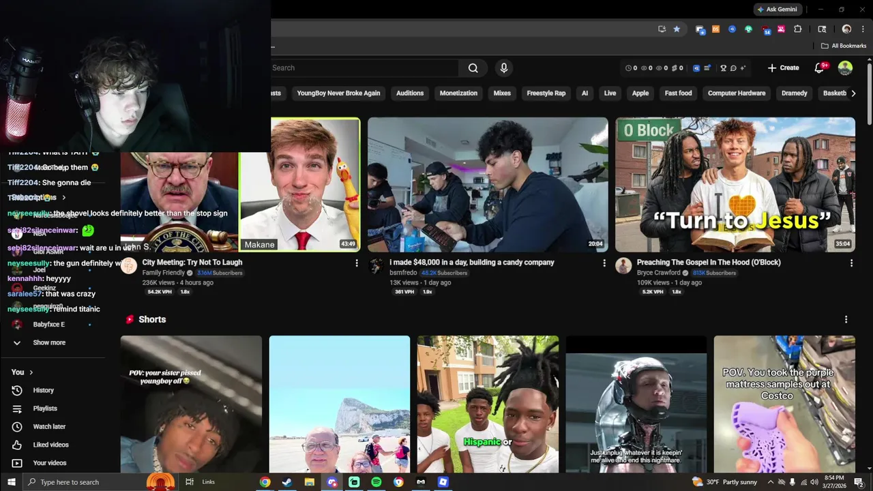
Task: Click Ask Gemini button
Action: coord(777,10)
